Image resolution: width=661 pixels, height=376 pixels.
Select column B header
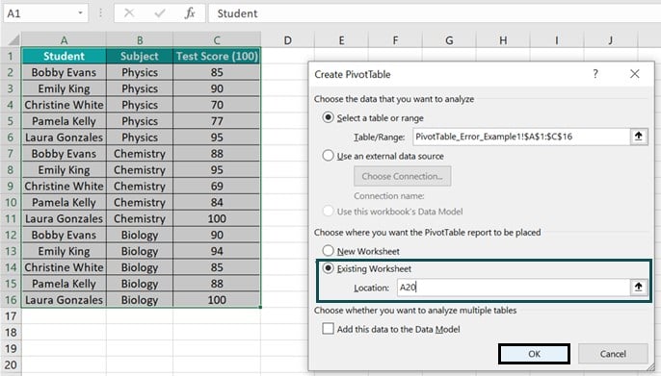click(x=140, y=40)
